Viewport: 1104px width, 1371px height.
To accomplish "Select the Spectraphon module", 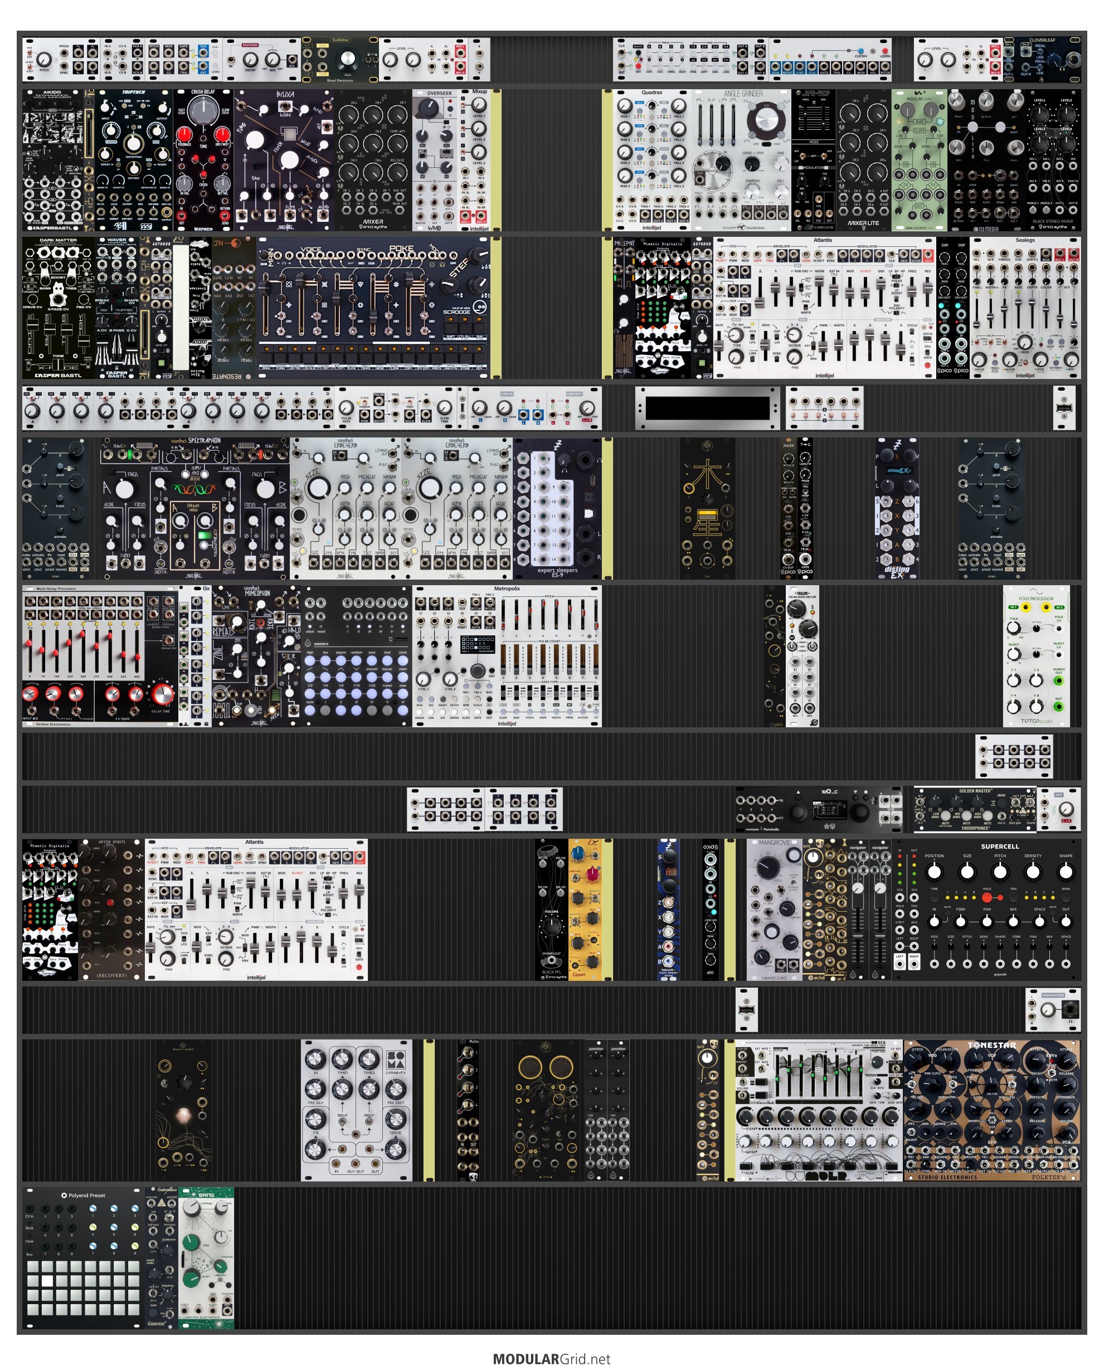I will [x=194, y=508].
